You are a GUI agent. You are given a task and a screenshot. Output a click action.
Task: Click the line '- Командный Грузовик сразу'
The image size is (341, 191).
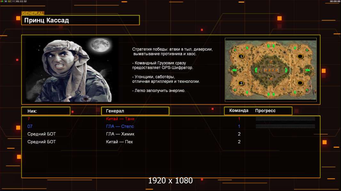coord(159,63)
